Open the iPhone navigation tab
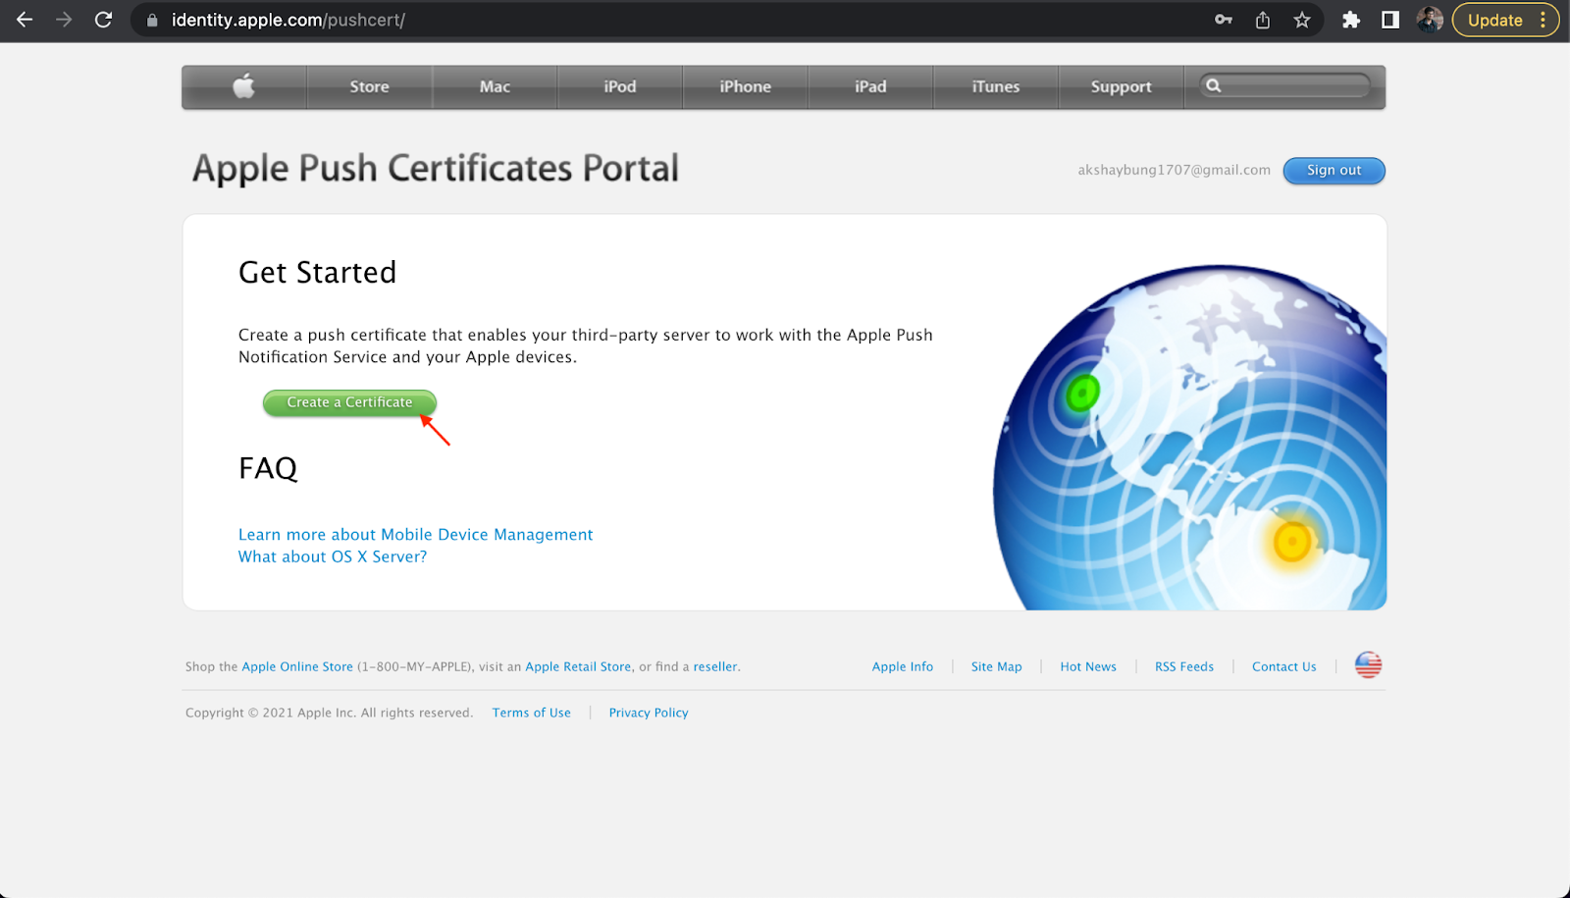This screenshot has height=898, width=1570. point(745,86)
